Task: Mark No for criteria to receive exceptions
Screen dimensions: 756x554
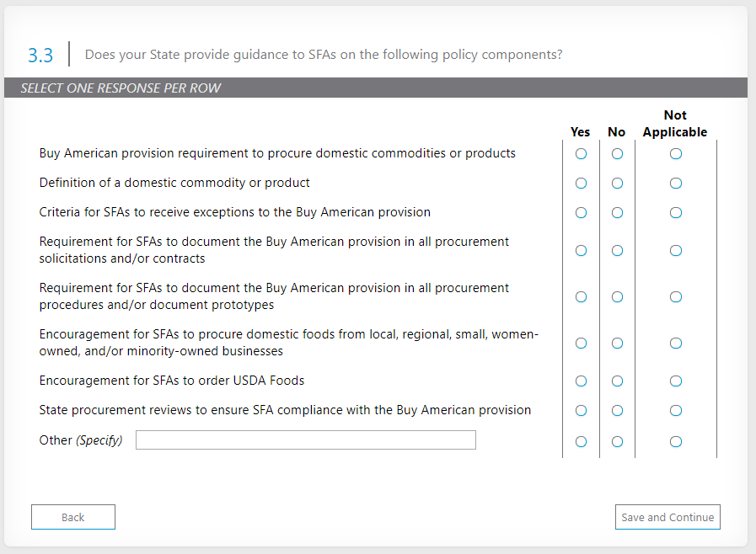Action: (x=617, y=213)
